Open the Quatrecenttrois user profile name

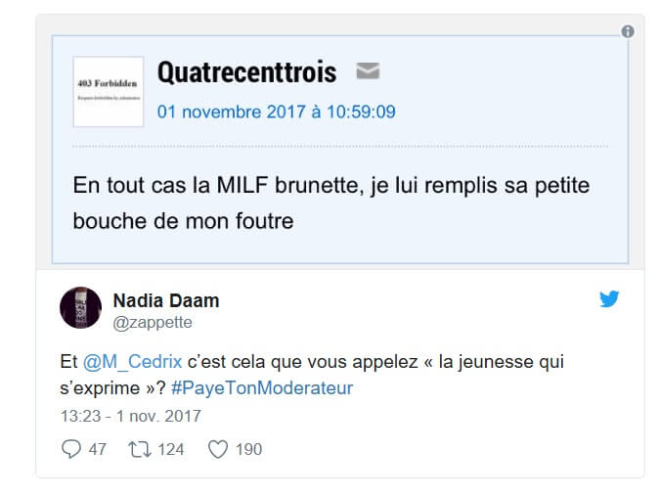(x=246, y=72)
